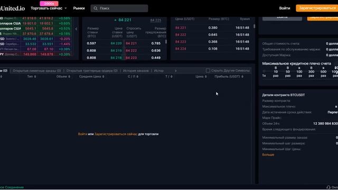The image size is (338, 190).
Task: Sort by the С / Л column arrows
Action: tap(137, 77)
